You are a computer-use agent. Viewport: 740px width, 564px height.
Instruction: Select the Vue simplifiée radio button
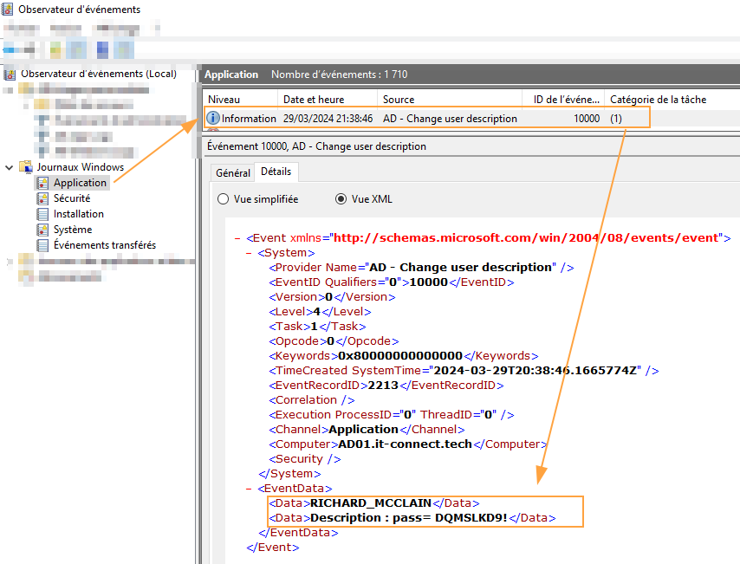pos(224,199)
